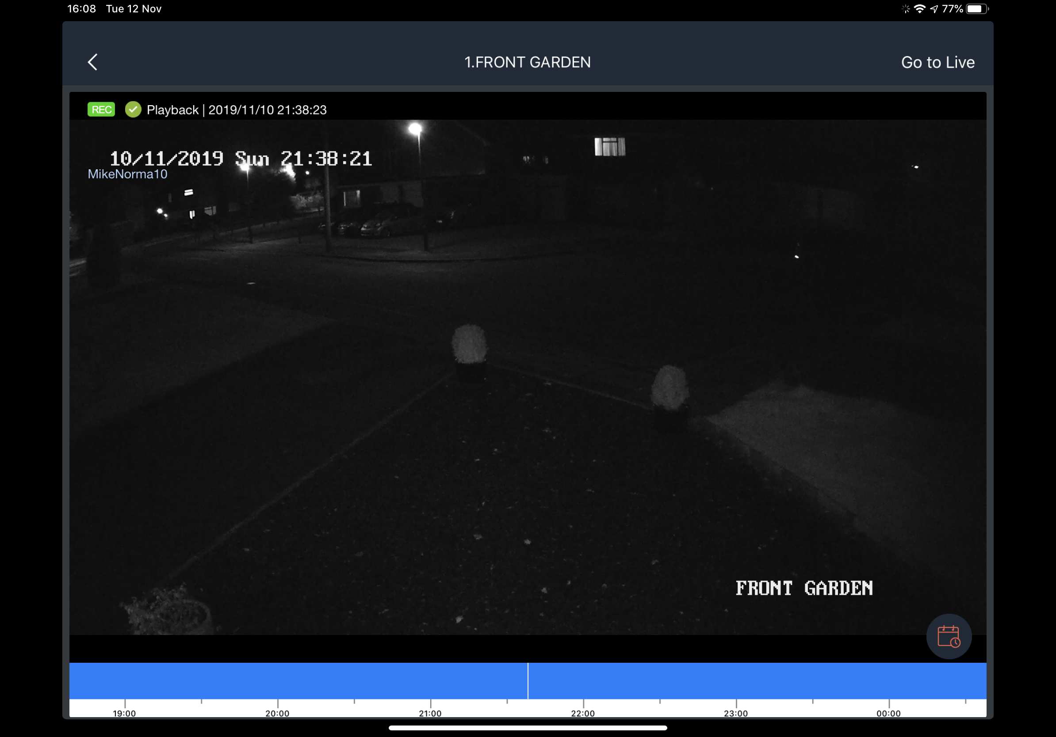
Task: Tap the battery icon in status bar
Action: [976, 9]
